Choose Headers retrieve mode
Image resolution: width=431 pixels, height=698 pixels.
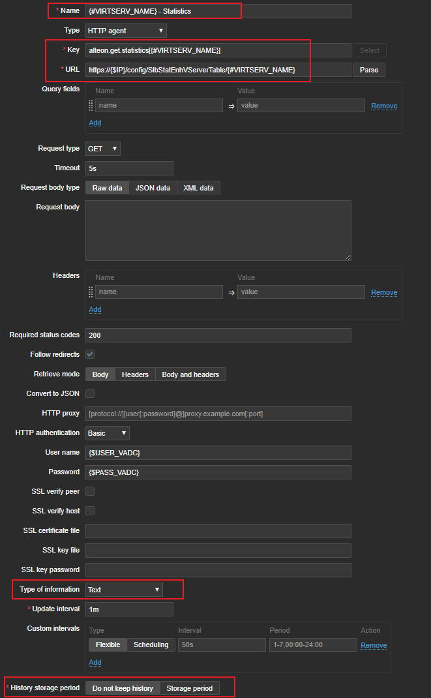[135, 374]
